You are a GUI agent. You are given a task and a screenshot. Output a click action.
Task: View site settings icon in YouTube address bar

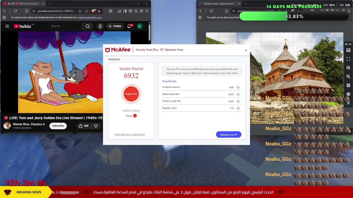(x=34, y=11)
